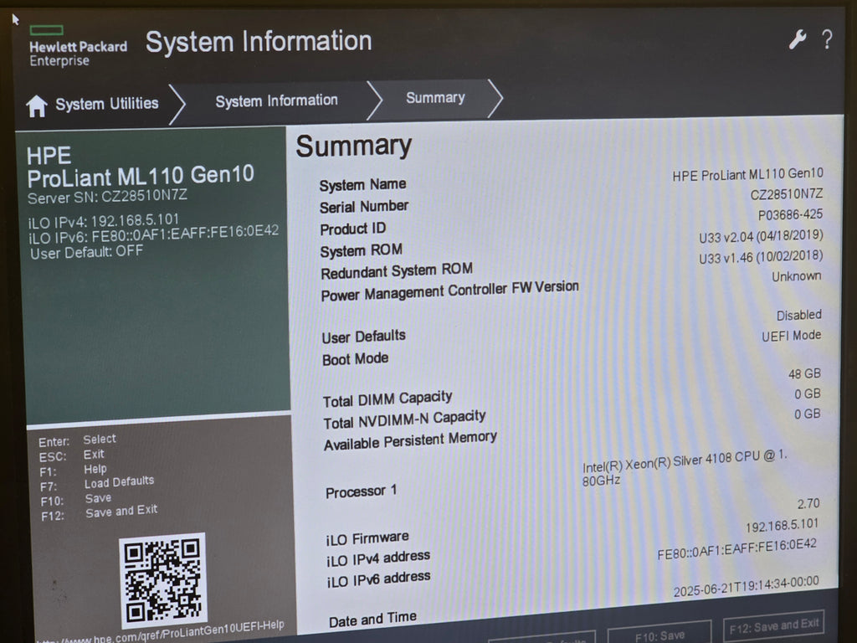Click the FE80::0AF1:EAFF:FE16:0E42 value in Summary
This screenshot has width=857, height=643.
tap(736, 549)
